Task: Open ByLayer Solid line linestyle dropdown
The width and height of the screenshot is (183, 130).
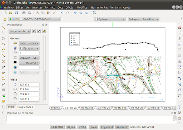Action: 144,19
